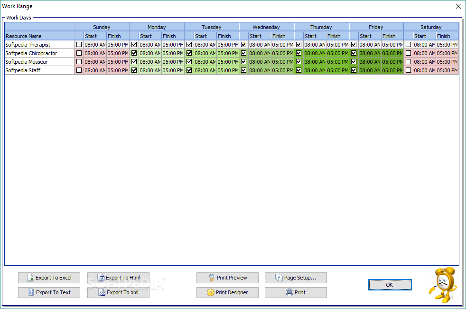Edit Tuesday start time for Softpedia Masseur
The width and height of the screenshot is (466, 309).
(205, 62)
